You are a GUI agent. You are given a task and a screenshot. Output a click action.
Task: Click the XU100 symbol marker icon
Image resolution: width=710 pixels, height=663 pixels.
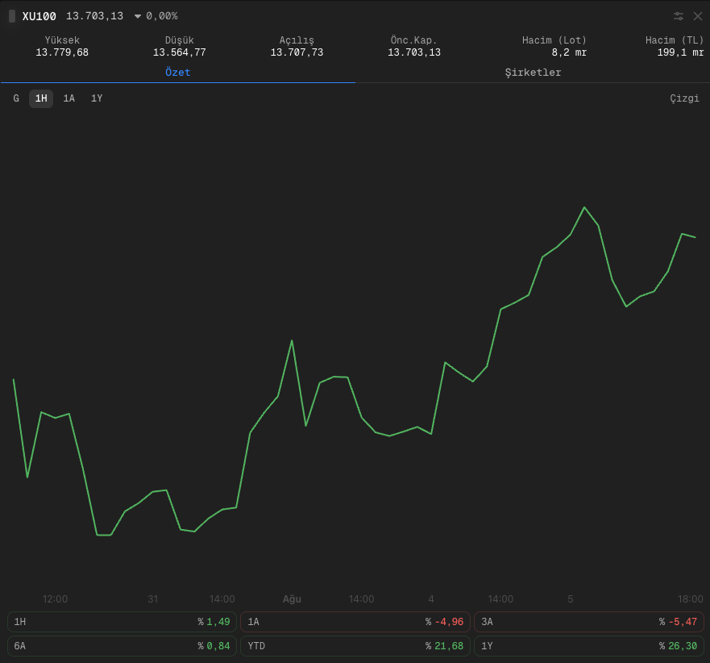coord(12,16)
